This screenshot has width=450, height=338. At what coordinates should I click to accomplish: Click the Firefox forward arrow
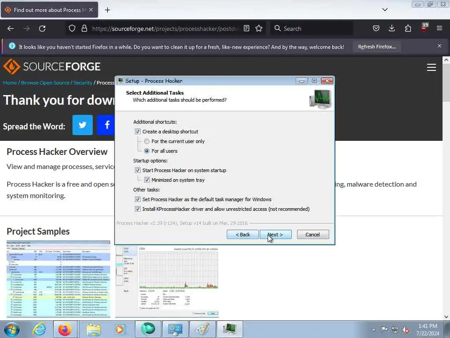pos(26,29)
